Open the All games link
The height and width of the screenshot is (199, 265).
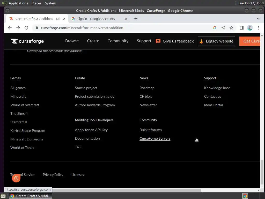pos(18,88)
